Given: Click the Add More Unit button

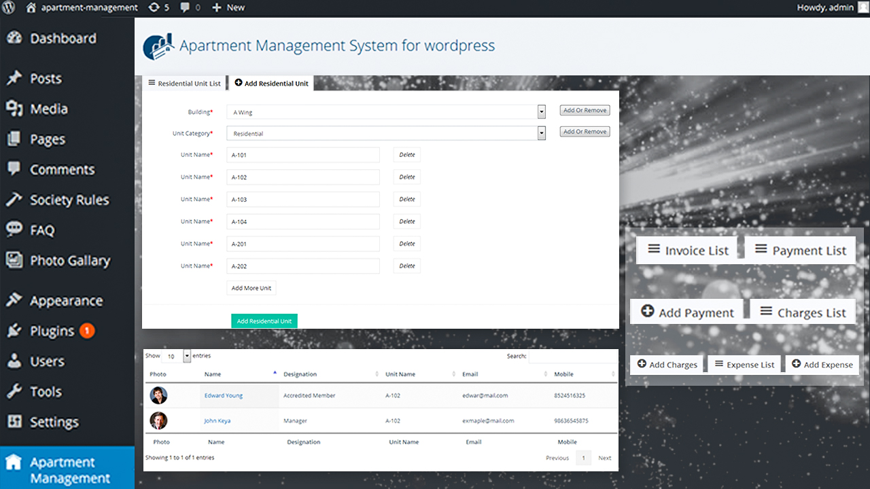Looking at the screenshot, I should click(x=251, y=288).
